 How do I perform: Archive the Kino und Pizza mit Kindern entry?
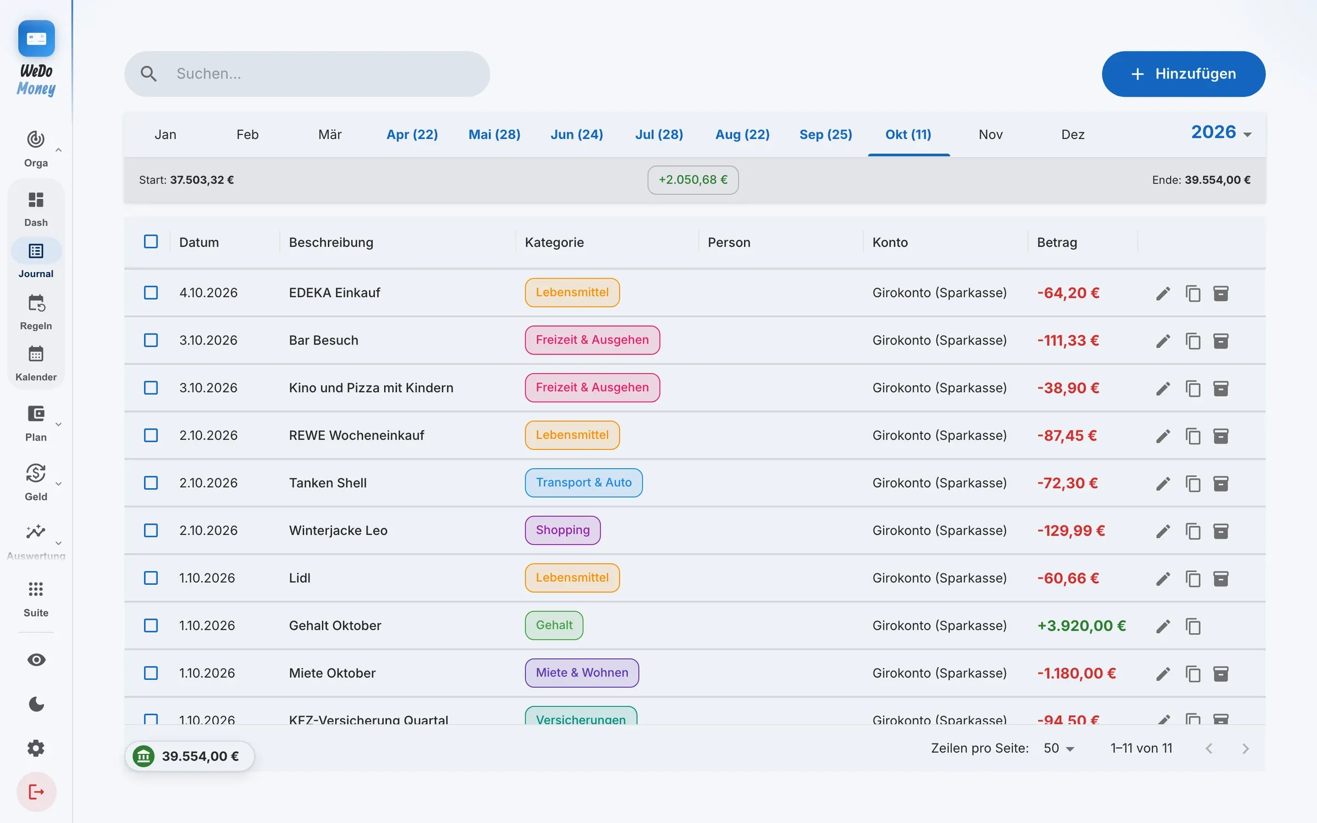1221,388
